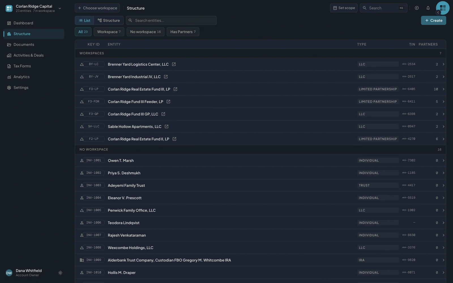Open Brenner Yard Logistics Center external link icon
The image size is (453, 283).
pyautogui.click(x=174, y=64)
